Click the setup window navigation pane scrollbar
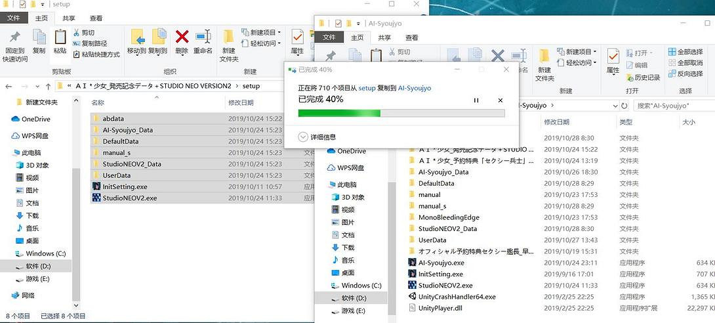The width and height of the screenshot is (715, 323). [x=75, y=235]
